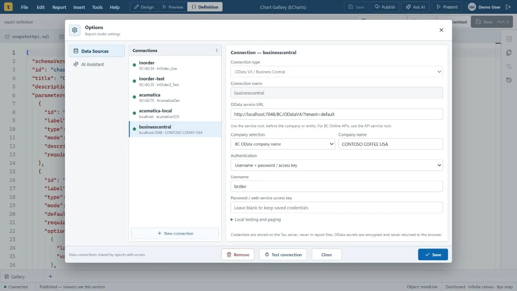Open the Insert menu

[79, 7]
